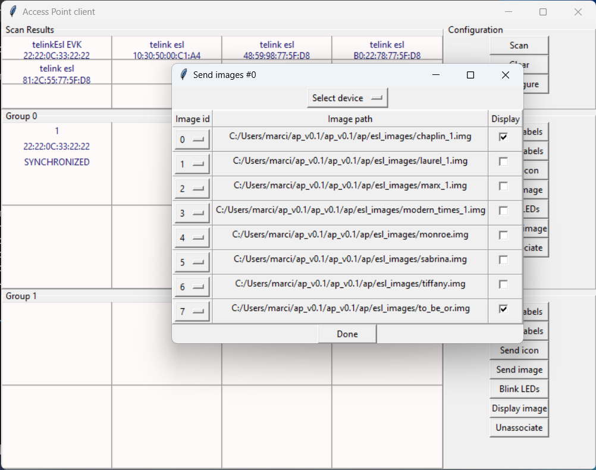Screen dimensions: 596x470
Task: Select telink esl 81:2C:55:77:5F:D8 scan result
Action: [x=57, y=72]
